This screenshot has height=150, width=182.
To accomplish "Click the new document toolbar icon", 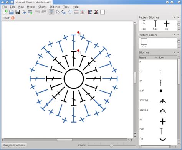I will tap(5, 12).
